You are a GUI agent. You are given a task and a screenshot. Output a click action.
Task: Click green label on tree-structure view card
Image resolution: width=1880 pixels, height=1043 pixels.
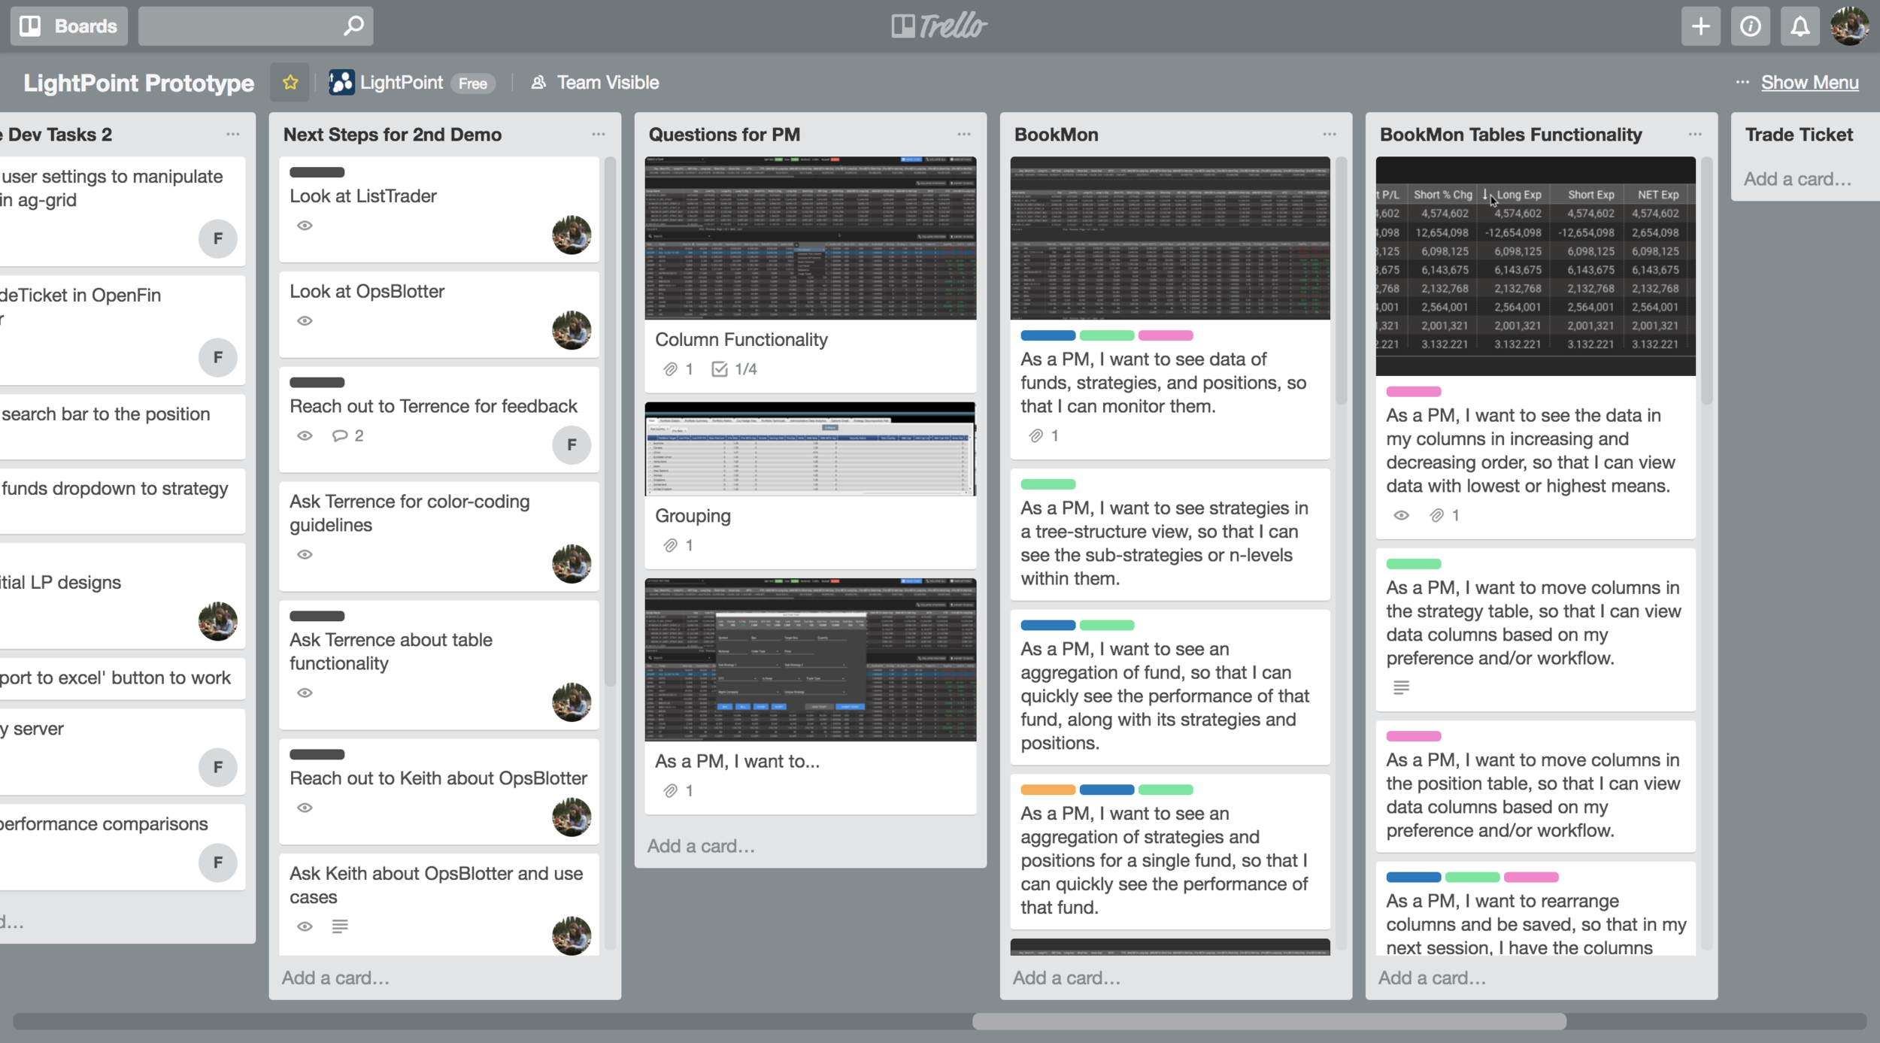(1048, 485)
